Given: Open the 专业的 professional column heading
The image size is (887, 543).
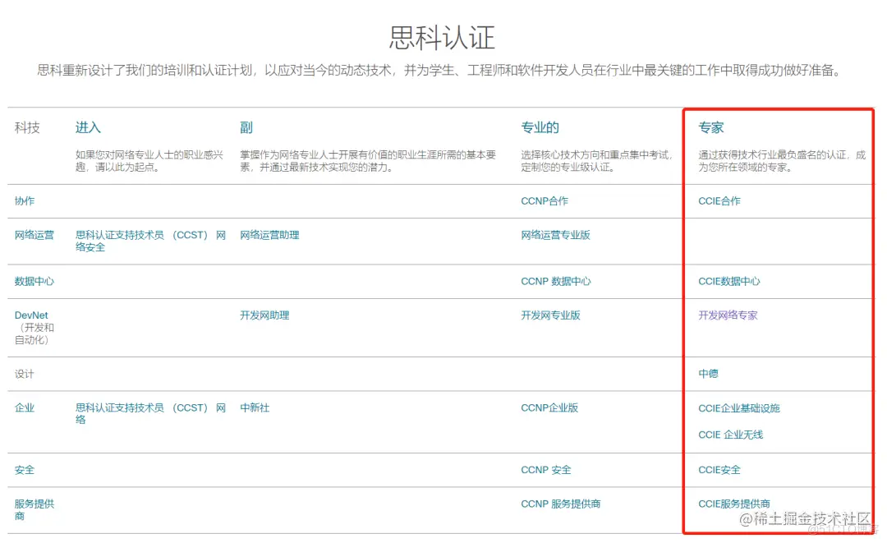Looking at the screenshot, I should pos(540,128).
